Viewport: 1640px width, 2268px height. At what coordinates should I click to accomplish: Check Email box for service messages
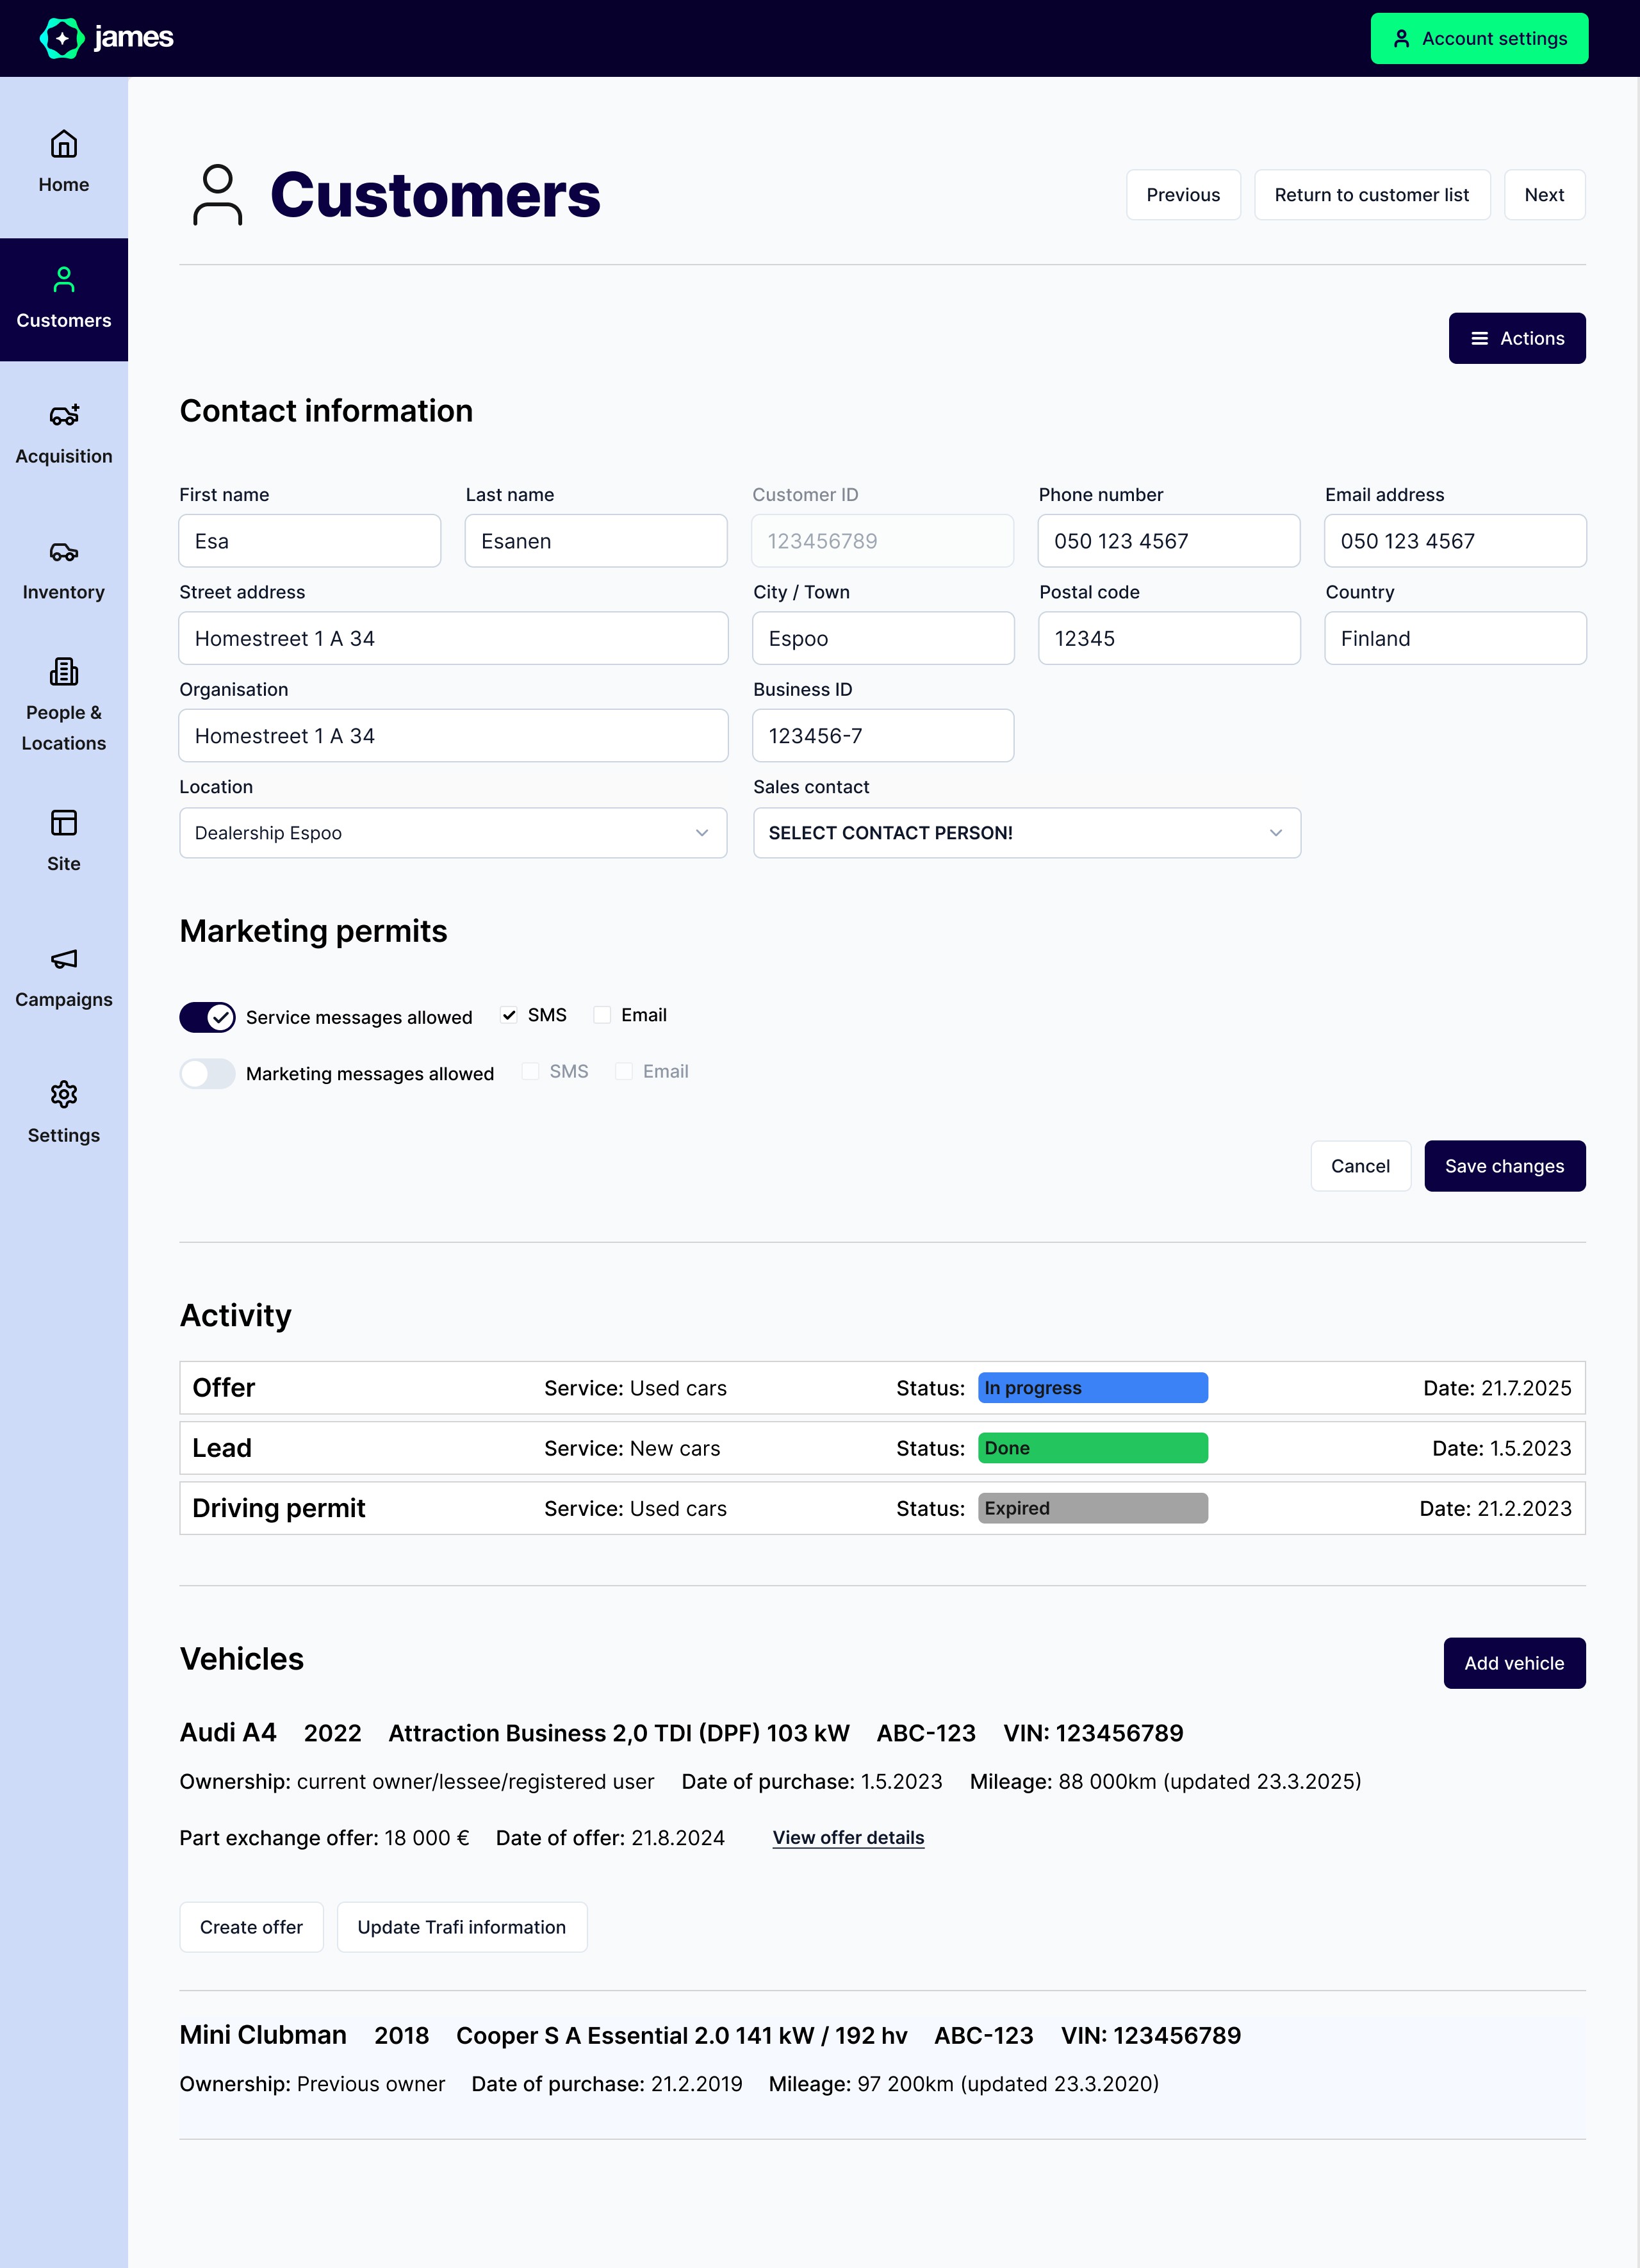[602, 1015]
